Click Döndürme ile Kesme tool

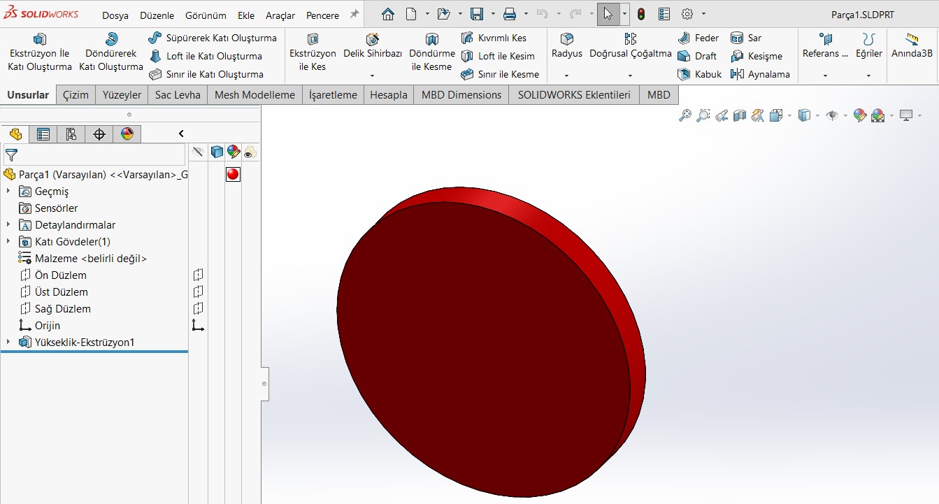(x=432, y=52)
